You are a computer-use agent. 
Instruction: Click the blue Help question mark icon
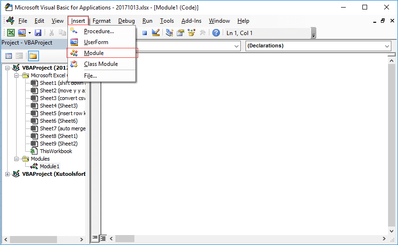[x=216, y=33]
